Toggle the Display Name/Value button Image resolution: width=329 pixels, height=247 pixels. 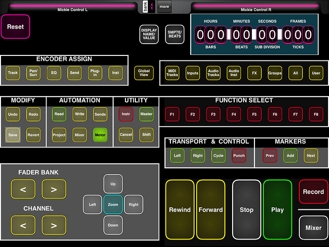tap(149, 34)
